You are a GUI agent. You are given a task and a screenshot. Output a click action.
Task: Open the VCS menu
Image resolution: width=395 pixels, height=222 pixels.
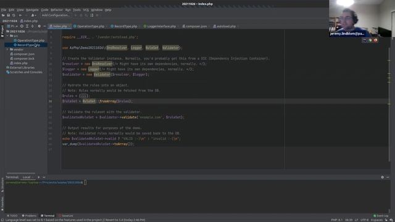pyautogui.click(x=86, y=10)
